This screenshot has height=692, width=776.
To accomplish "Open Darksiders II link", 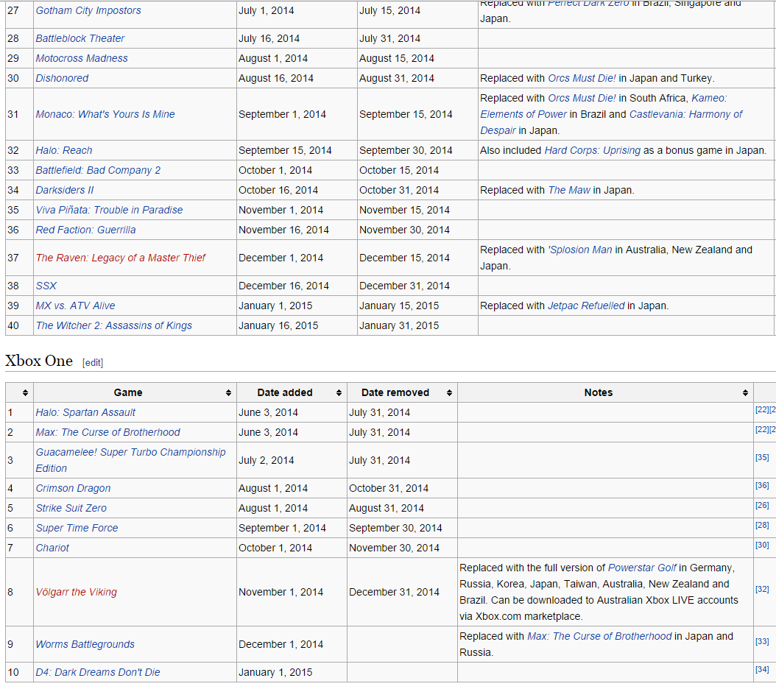I will (x=64, y=190).
